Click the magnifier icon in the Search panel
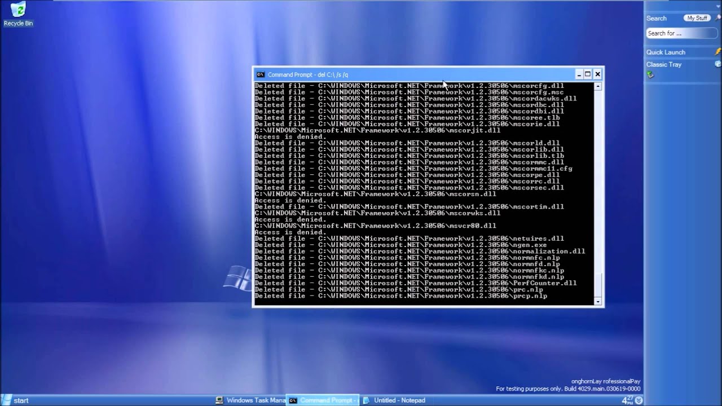Screen dimensions: 722x406 point(717,18)
